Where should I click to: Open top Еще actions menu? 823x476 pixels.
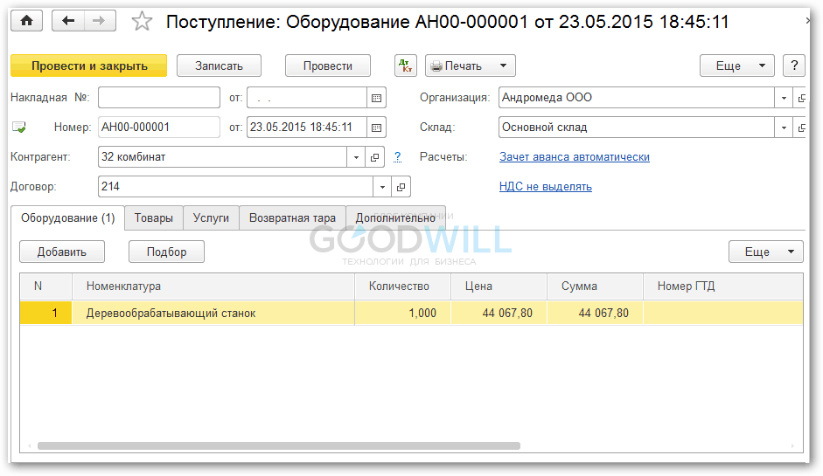pyautogui.click(x=737, y=66)
